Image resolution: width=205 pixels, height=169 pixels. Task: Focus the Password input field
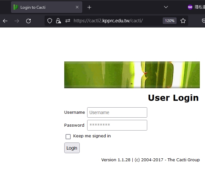[117, 125]
